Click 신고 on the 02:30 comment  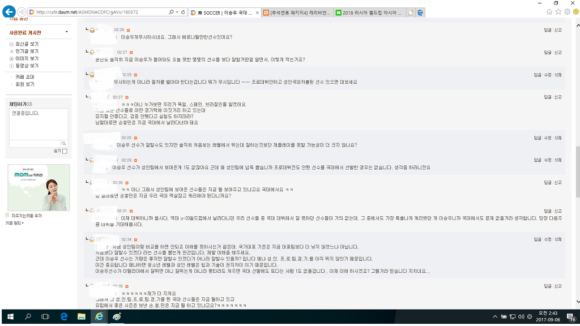[x=558, y=183]
